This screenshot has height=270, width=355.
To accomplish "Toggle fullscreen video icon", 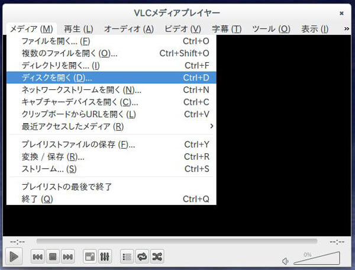I will tap(90, 256).
